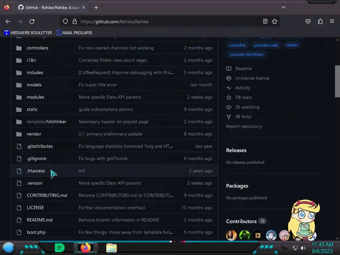
Task: Open MEDIAFIRE ROULETTER bookmark
Action: (28, 33)
